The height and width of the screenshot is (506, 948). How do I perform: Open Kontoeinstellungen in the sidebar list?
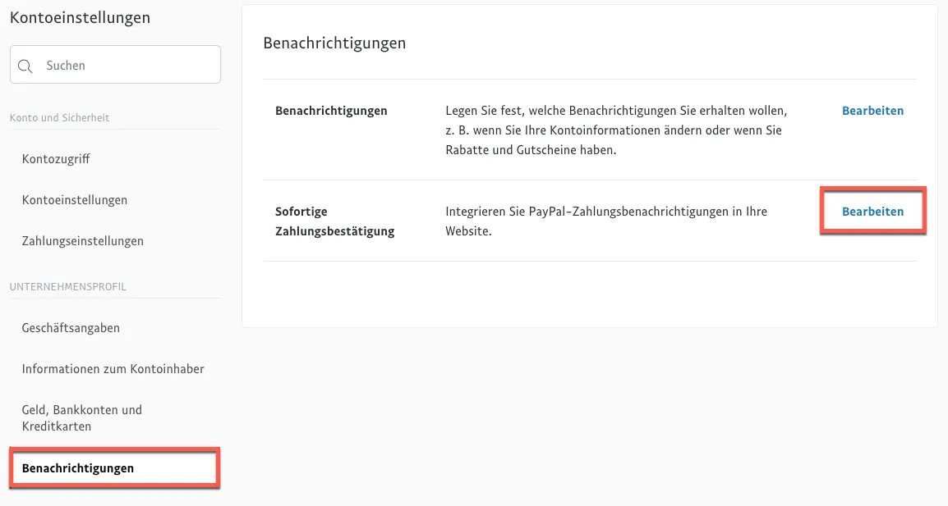coord(75,200)
